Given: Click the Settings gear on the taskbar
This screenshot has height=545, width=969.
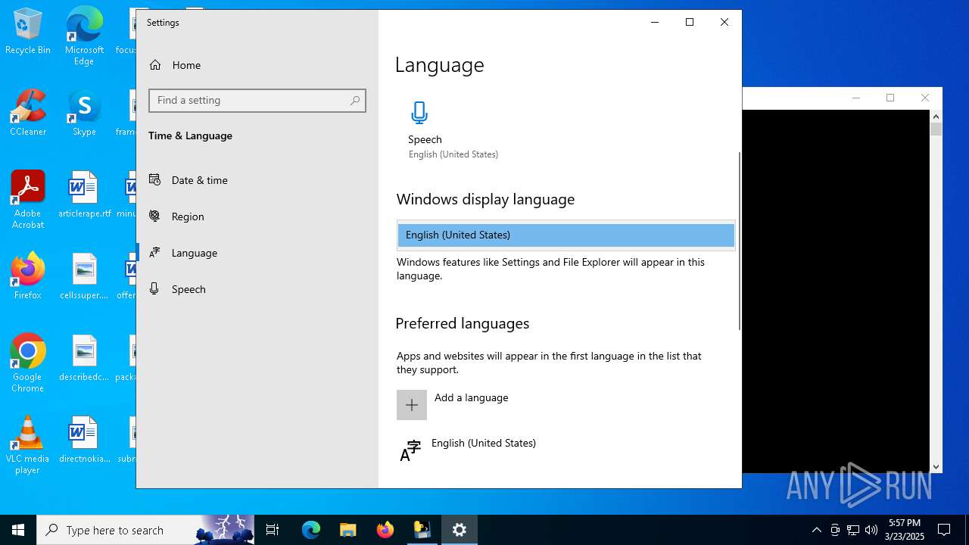Looking at the screenshot, I should tap(460, 530).
